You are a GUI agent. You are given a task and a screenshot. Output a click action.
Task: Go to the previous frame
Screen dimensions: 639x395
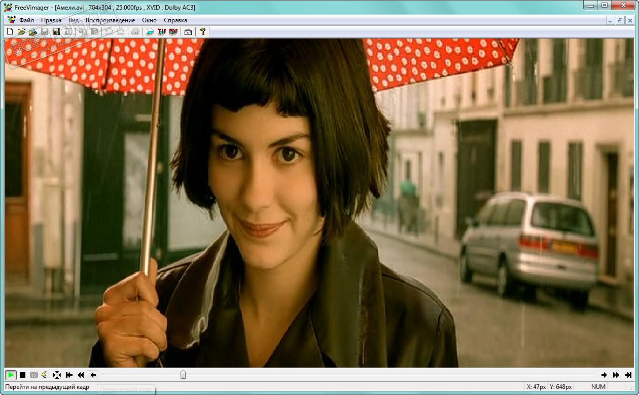92,375
